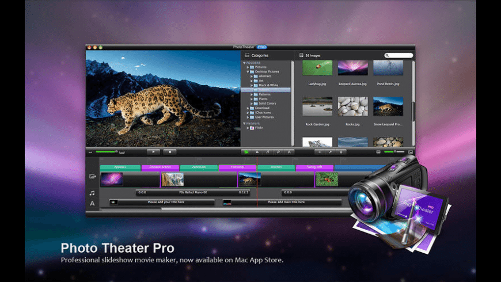The height and width of the screenshot is (282, 501).
Task: Click the image search field
Action: click(x=398, y=56)
